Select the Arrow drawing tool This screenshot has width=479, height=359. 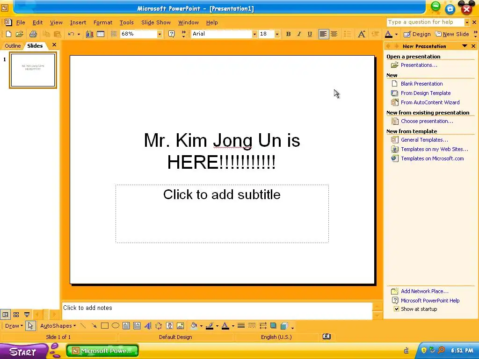(94, 326)
